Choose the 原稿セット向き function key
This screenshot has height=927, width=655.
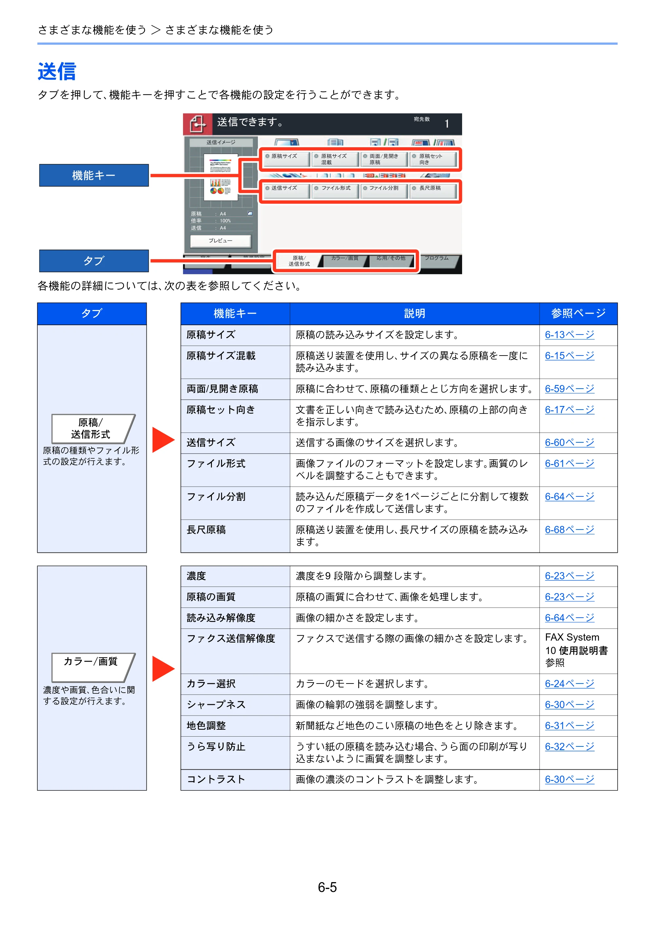tap(433, 159)
